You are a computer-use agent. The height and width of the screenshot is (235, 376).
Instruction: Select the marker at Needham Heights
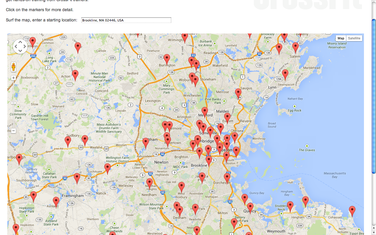pyautogui.click(x=150, y=184)
